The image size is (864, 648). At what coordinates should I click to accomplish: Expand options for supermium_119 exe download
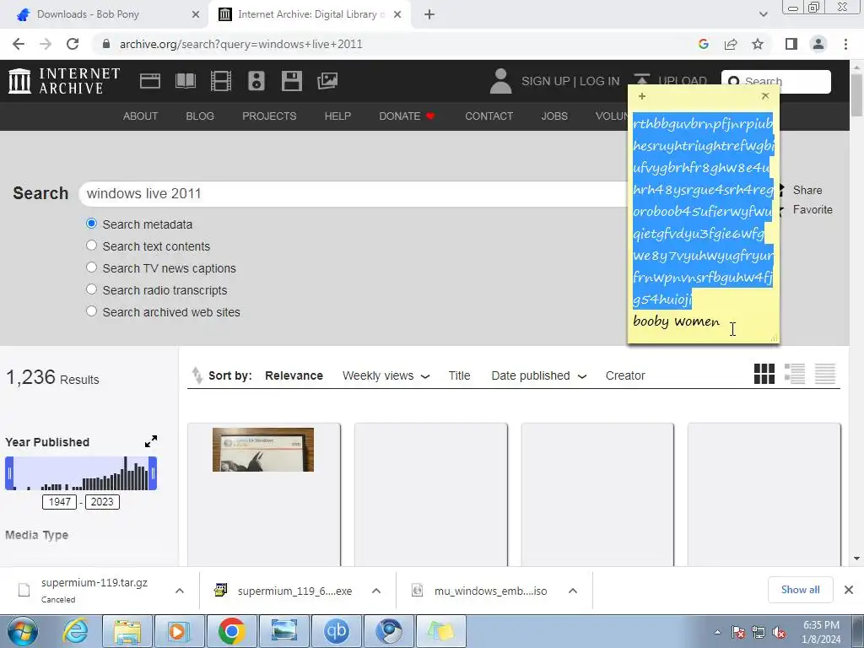point(376,591)
